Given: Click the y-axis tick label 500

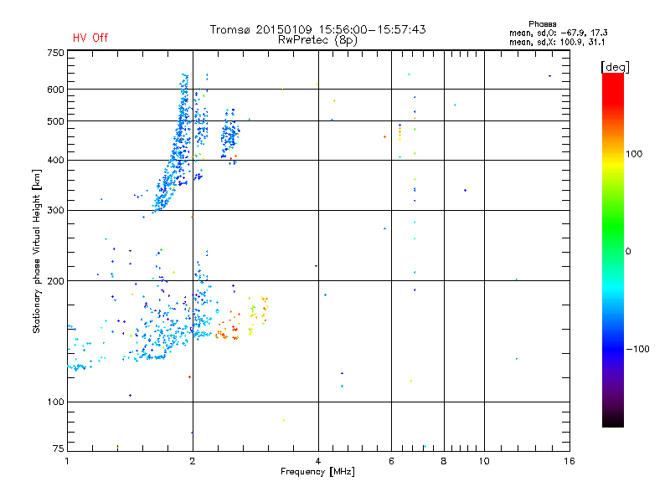Looking at the screenshot, I should point(55,121).
